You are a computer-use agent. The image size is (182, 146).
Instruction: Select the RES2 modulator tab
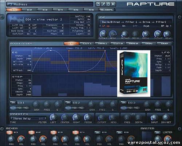pyautogui.click(x=134, y=44)
